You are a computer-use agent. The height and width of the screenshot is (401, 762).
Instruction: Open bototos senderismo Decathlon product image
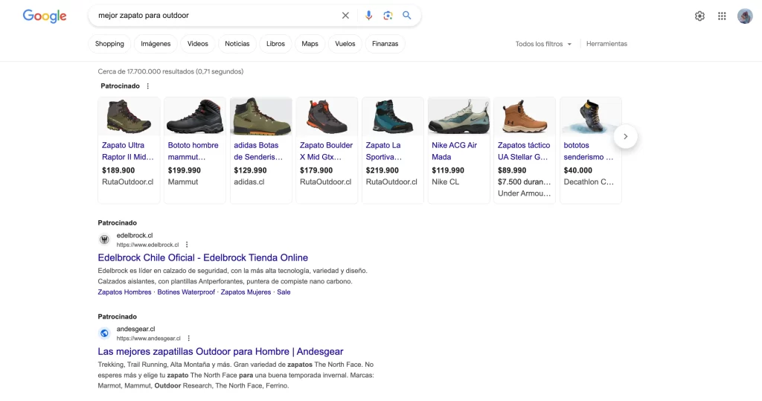[x=590, y=117]
